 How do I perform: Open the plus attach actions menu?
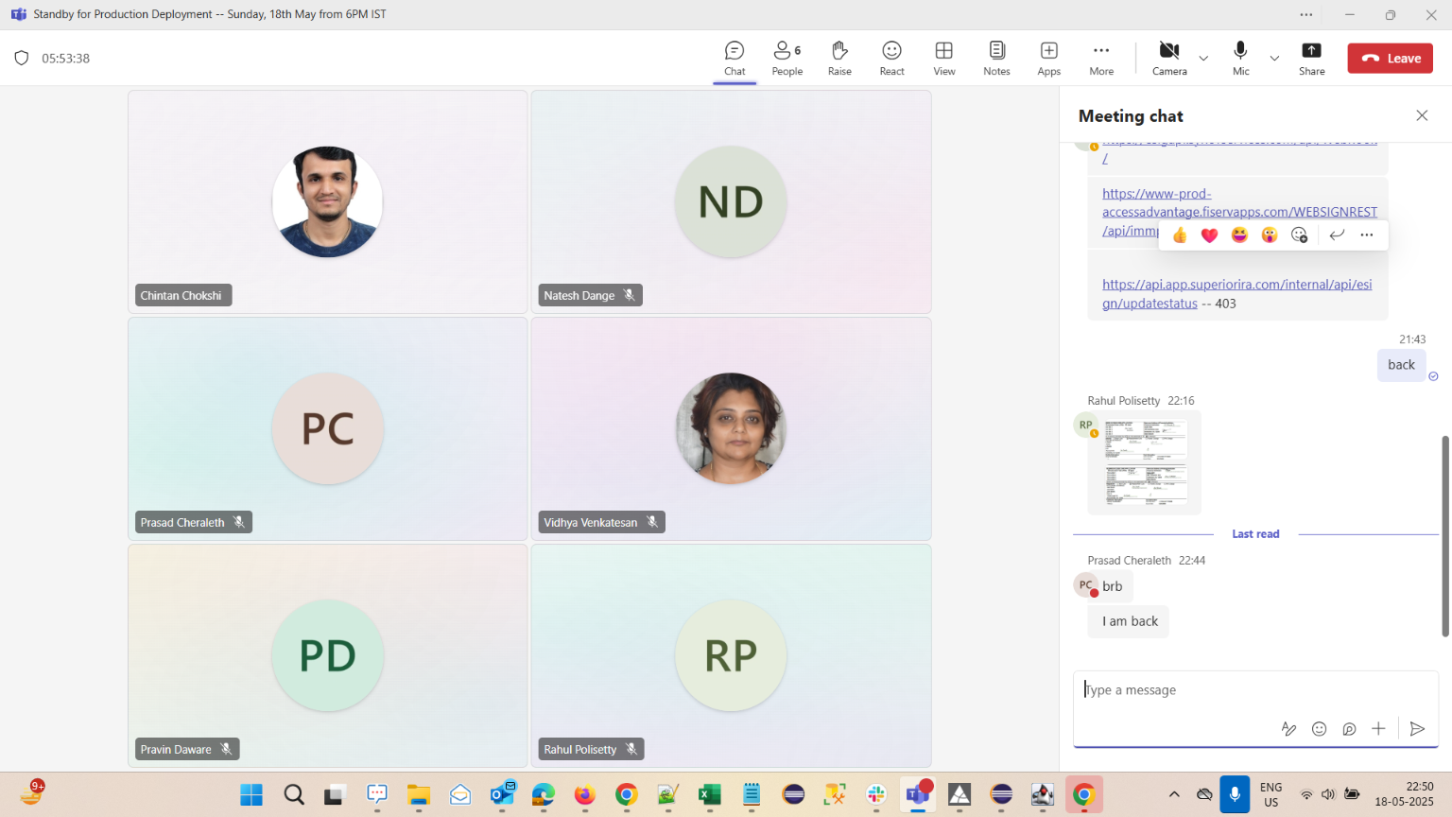tap(1378, 728)
